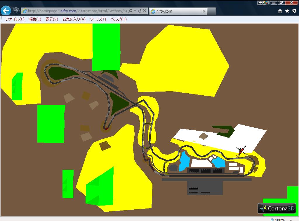Click the search magnifier in address bar
This screenshot has height=221, width=299.
click(131, 11)
